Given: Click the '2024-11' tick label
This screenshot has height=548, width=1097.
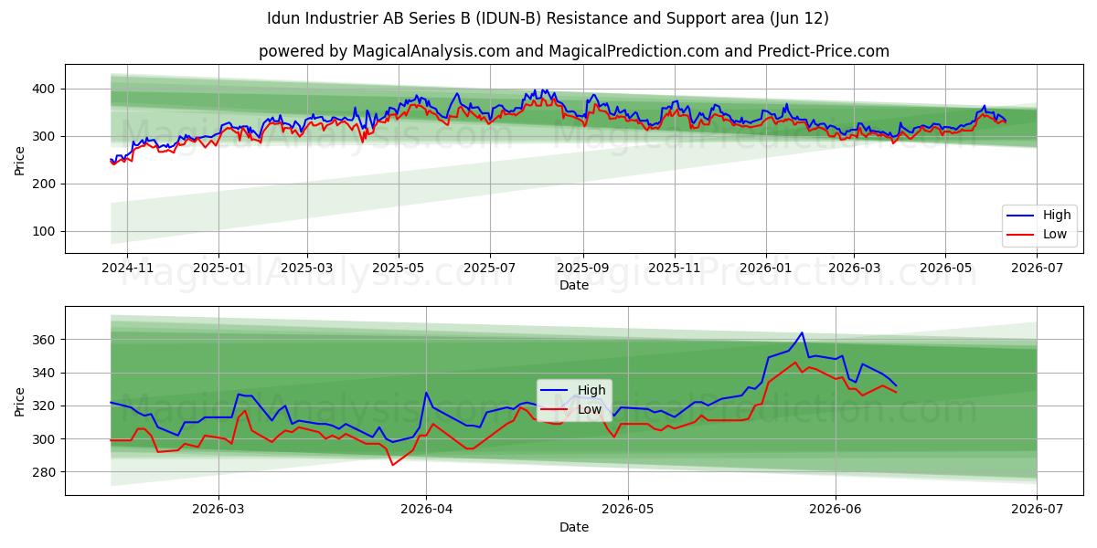Looking at the screenshot, I should pyautogui.click(x=126, y=268).
